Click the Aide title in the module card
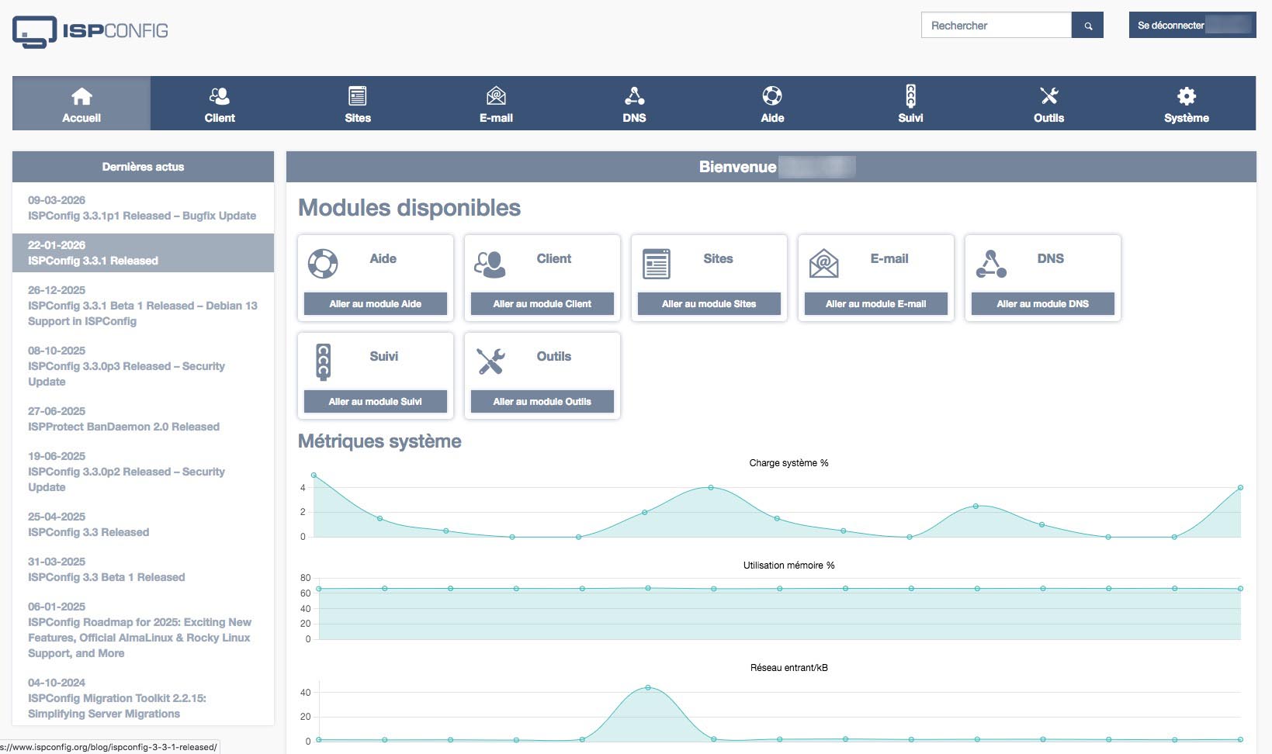The width and height of the screenshot is (1272, 754). coord(383,259)
